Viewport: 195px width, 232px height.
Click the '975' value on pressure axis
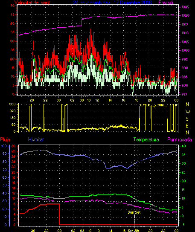click(x=184, y=94)
